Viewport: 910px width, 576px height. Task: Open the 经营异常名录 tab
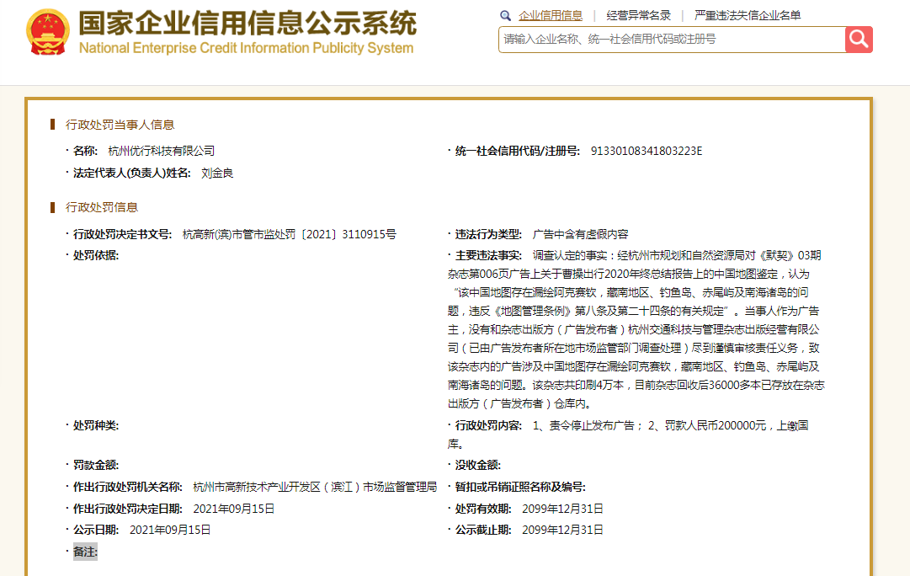click(638, 16)
